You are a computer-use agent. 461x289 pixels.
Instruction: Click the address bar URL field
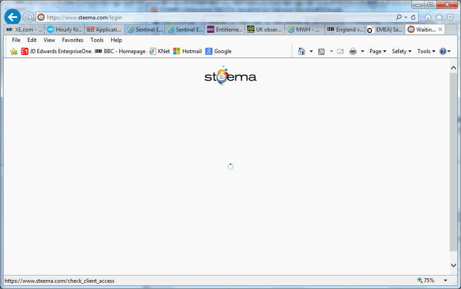217,18
